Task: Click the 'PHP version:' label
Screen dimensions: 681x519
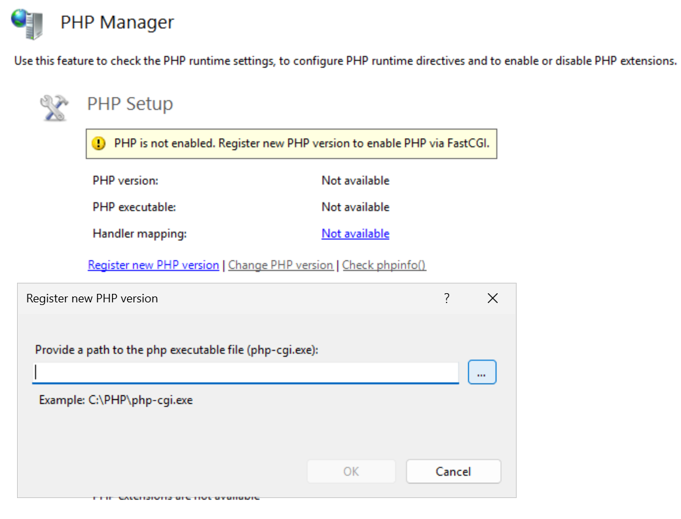Action: pos(126,181)
